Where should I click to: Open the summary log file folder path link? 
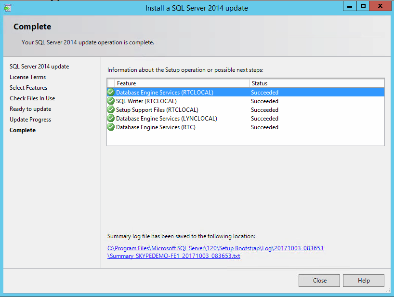coord(216,248)
